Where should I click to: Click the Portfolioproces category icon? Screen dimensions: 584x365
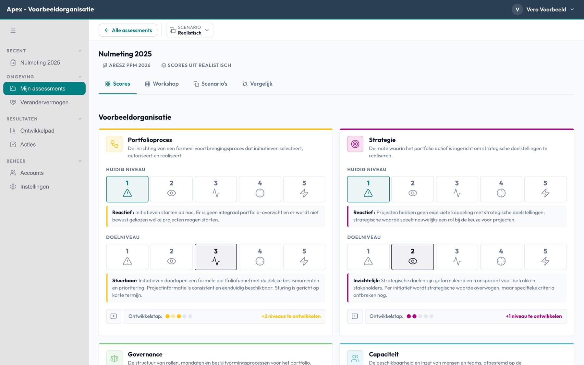point(114,144)
